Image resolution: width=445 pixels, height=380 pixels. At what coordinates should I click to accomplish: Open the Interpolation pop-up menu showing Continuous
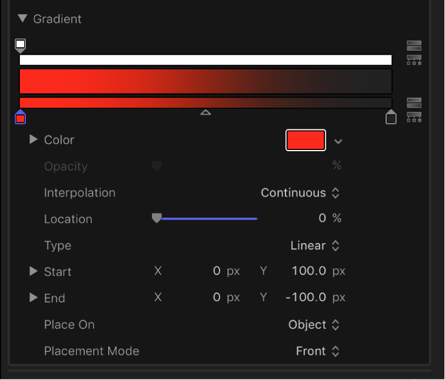point(300,193)
